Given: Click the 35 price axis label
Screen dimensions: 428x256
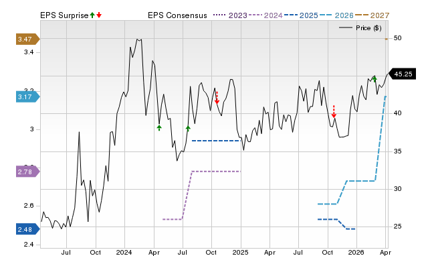Looking at the screenshot, I should pos(397,151).
